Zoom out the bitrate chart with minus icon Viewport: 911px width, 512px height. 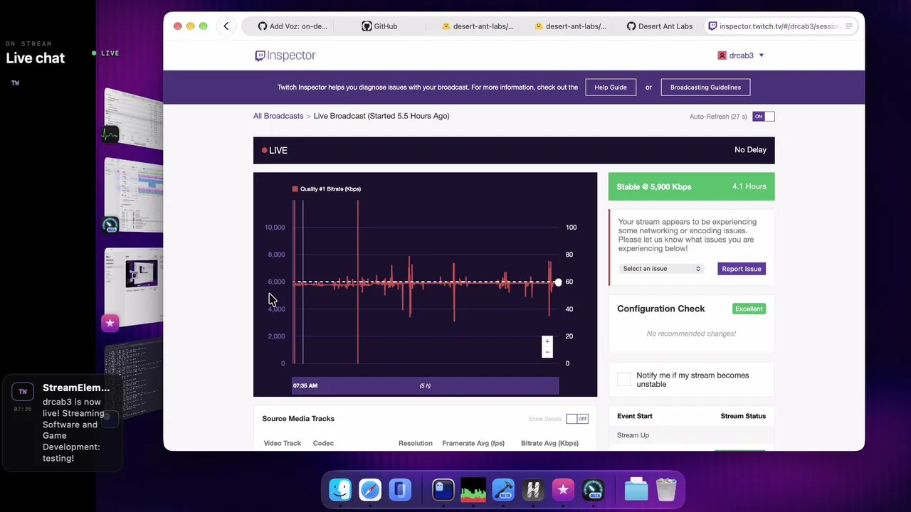pos(547,352)
